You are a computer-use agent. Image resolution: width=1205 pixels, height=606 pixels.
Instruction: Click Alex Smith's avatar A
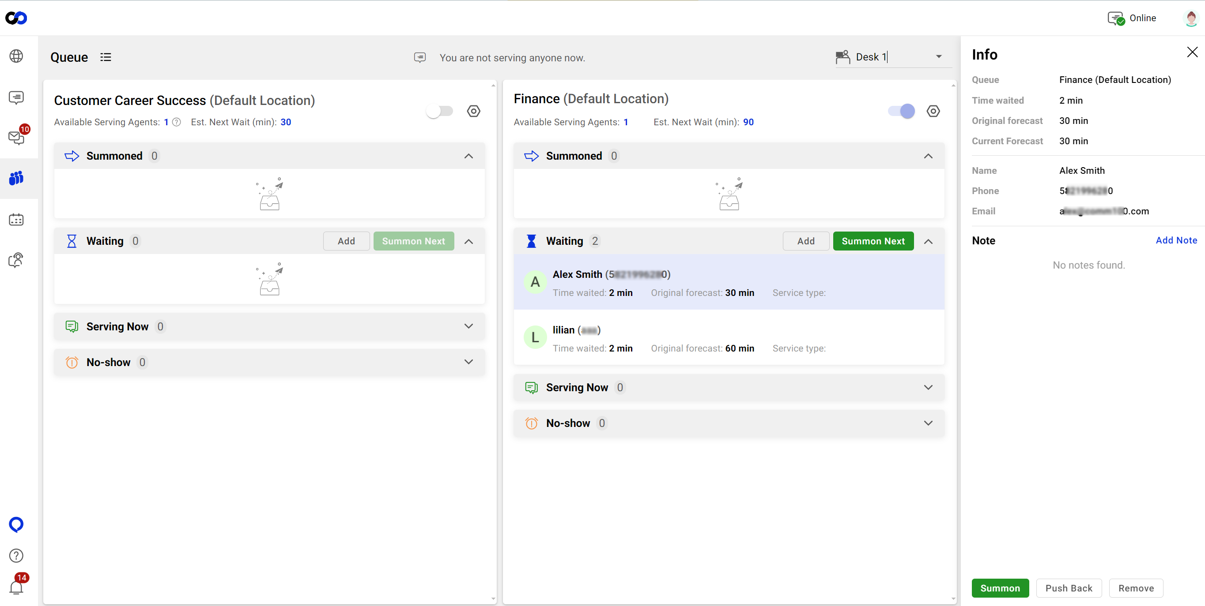535,282
